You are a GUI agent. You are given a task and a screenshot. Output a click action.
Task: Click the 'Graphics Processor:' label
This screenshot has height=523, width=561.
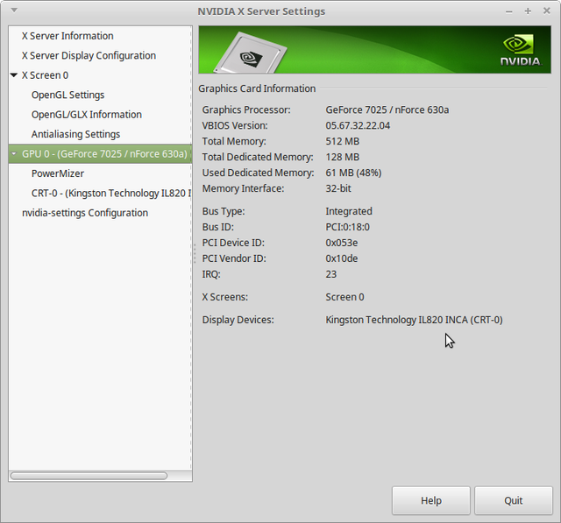click(246, 110)
